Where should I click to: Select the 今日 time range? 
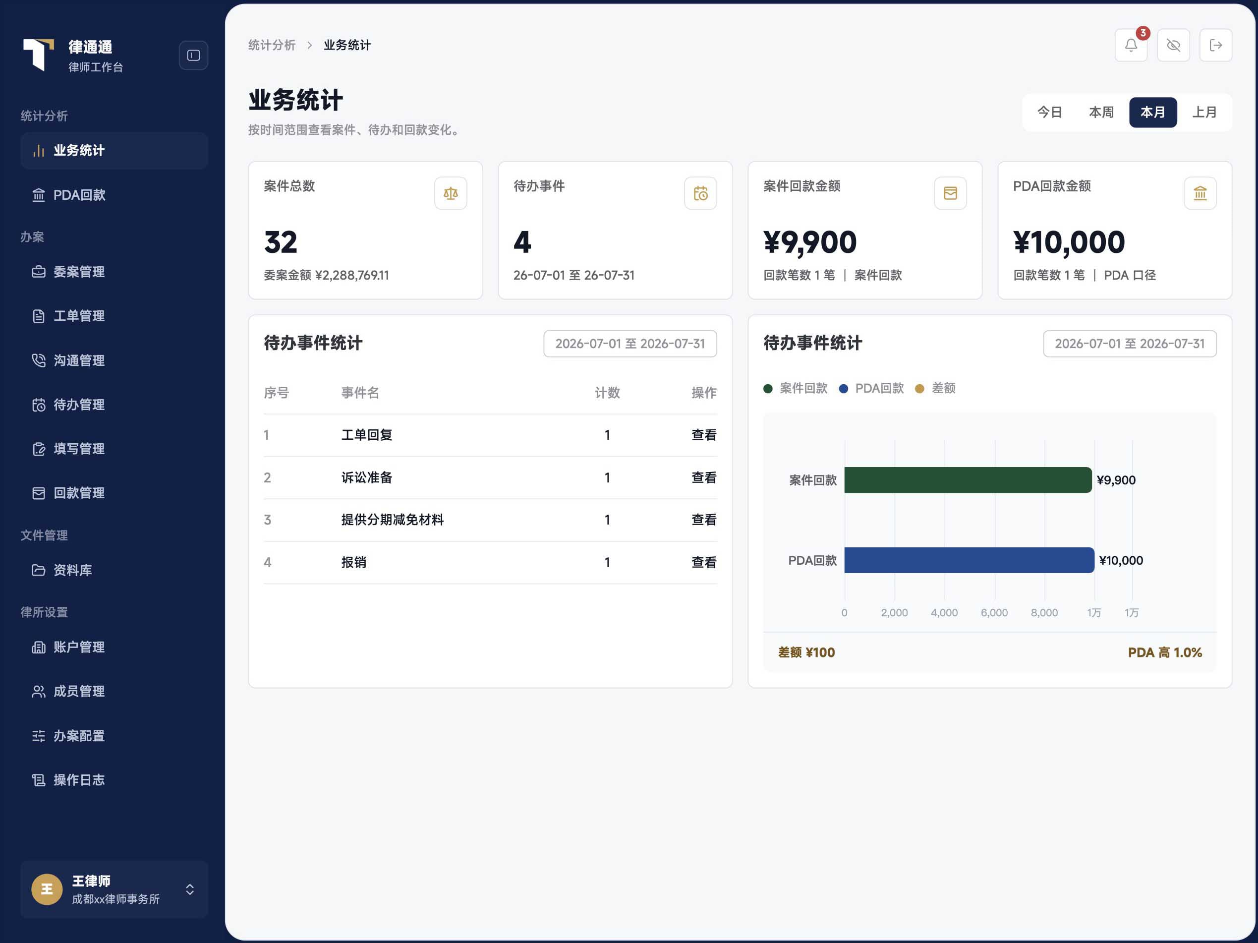click(1050, 113)
